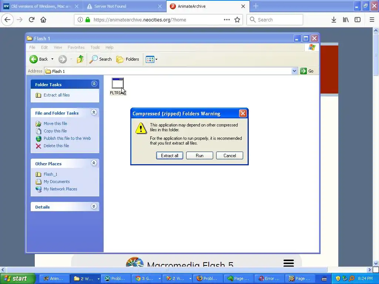Screen dimensions: 379x284
Task: Click the Flash 1 folder icon in title bar
Action: 30,38
